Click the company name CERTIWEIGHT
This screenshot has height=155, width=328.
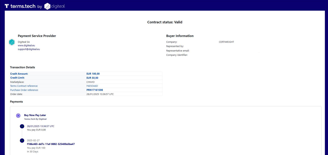coord(226,42)
